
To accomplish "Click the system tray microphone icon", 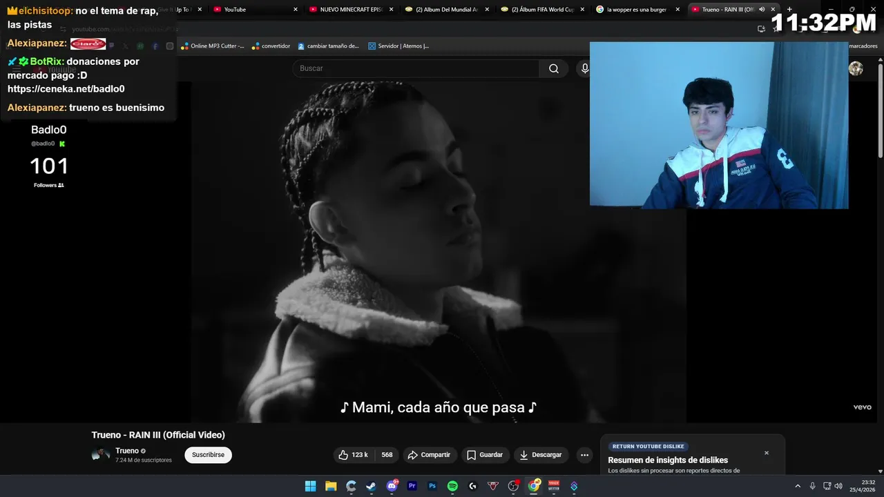I will (x=812, y=486).
